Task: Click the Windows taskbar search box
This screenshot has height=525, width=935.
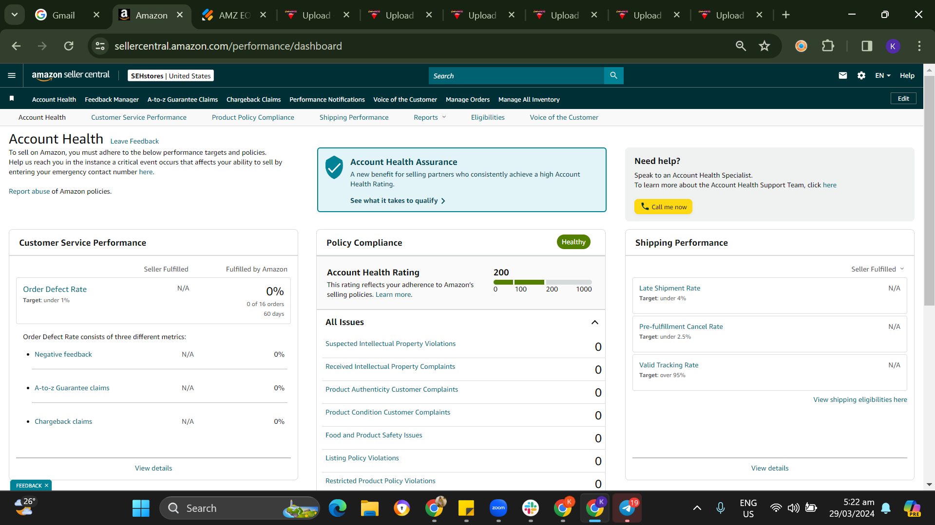Action: point(240,508)
